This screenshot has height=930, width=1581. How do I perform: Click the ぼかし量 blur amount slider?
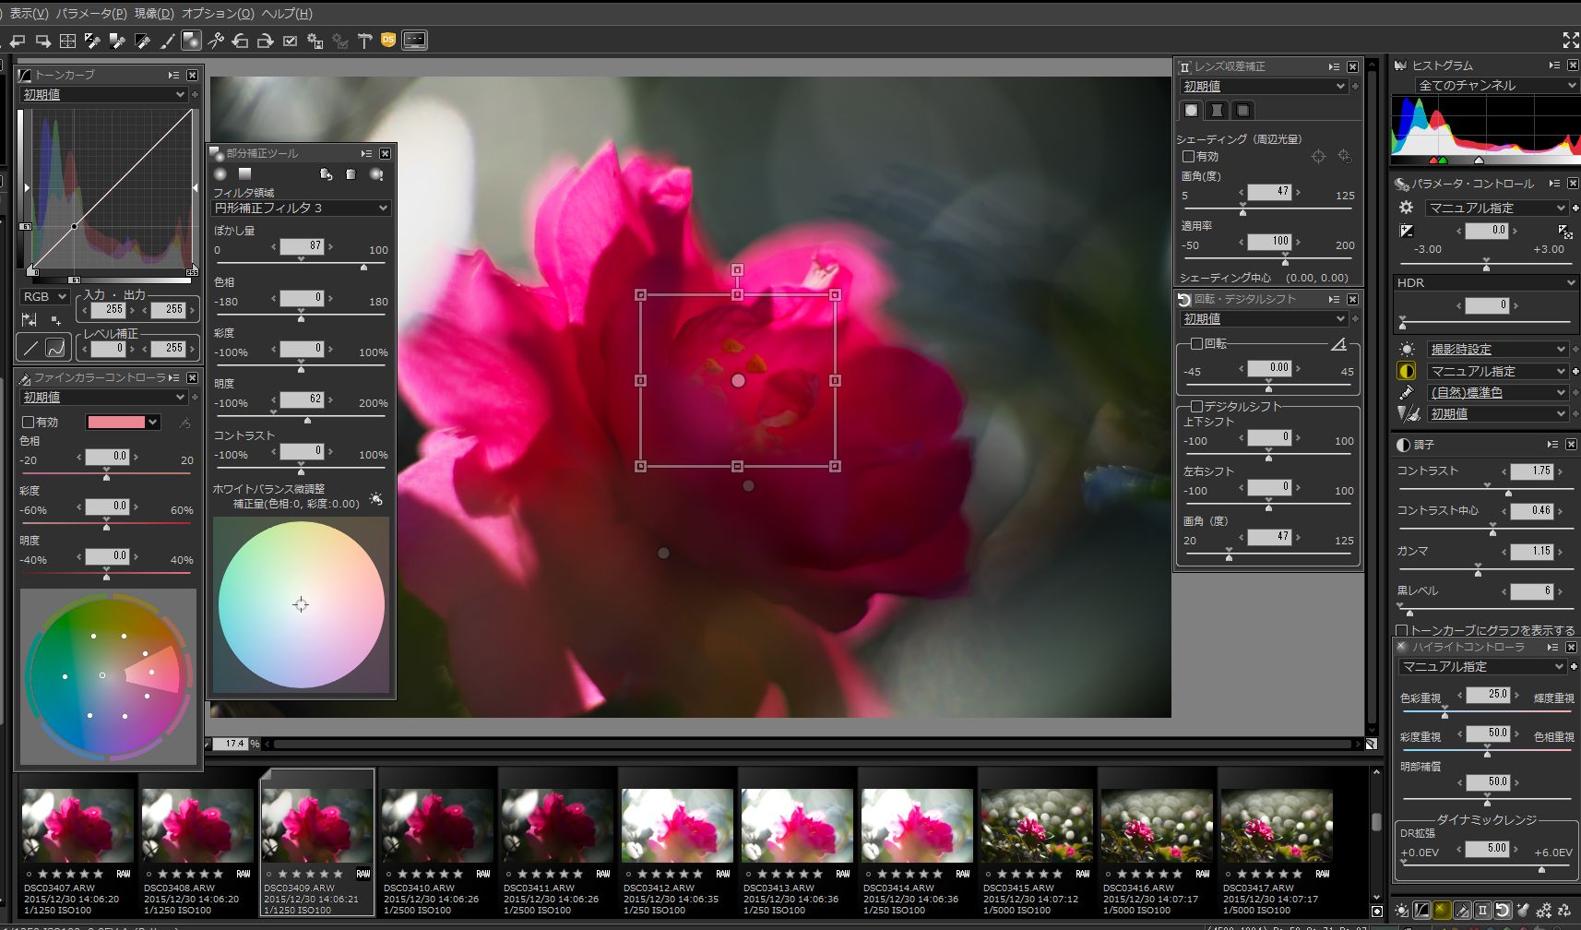[x=301, y=264]
